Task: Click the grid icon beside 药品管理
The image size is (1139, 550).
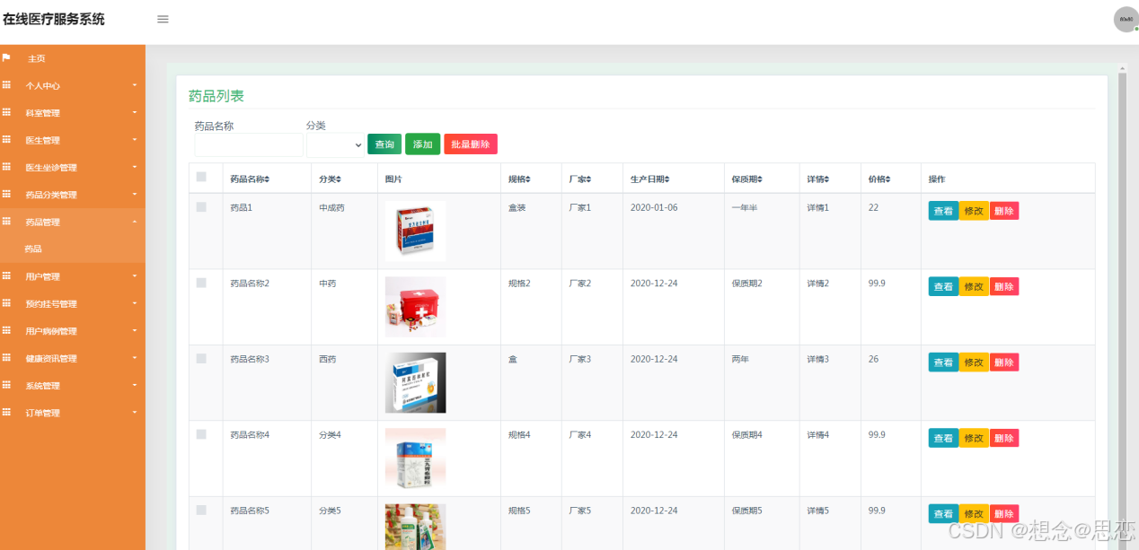Action: pyautogui.click(x=6, y=222)
